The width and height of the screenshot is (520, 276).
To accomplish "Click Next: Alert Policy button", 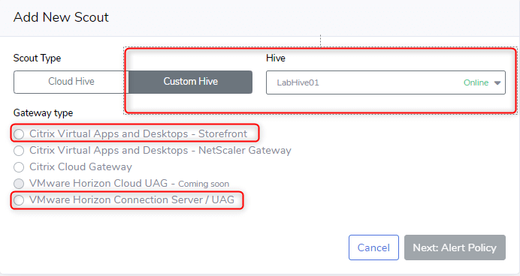I will pos(455,247).
